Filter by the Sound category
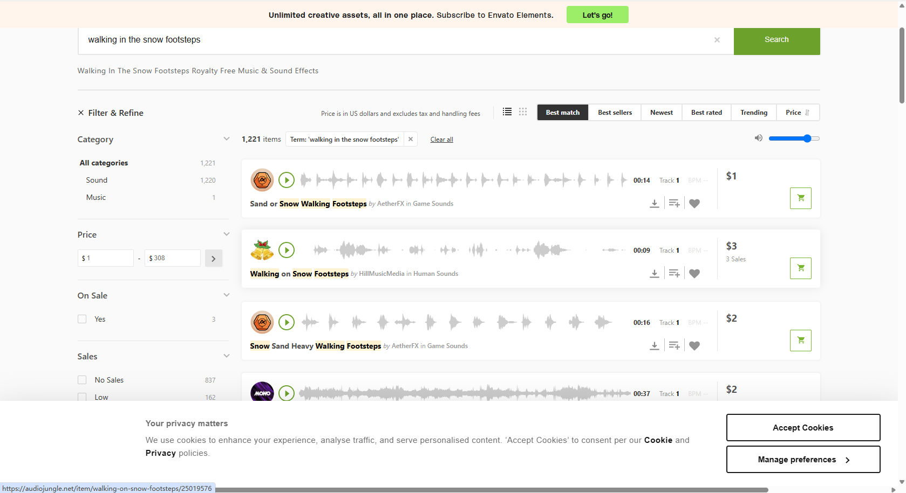 pos(97,180)
